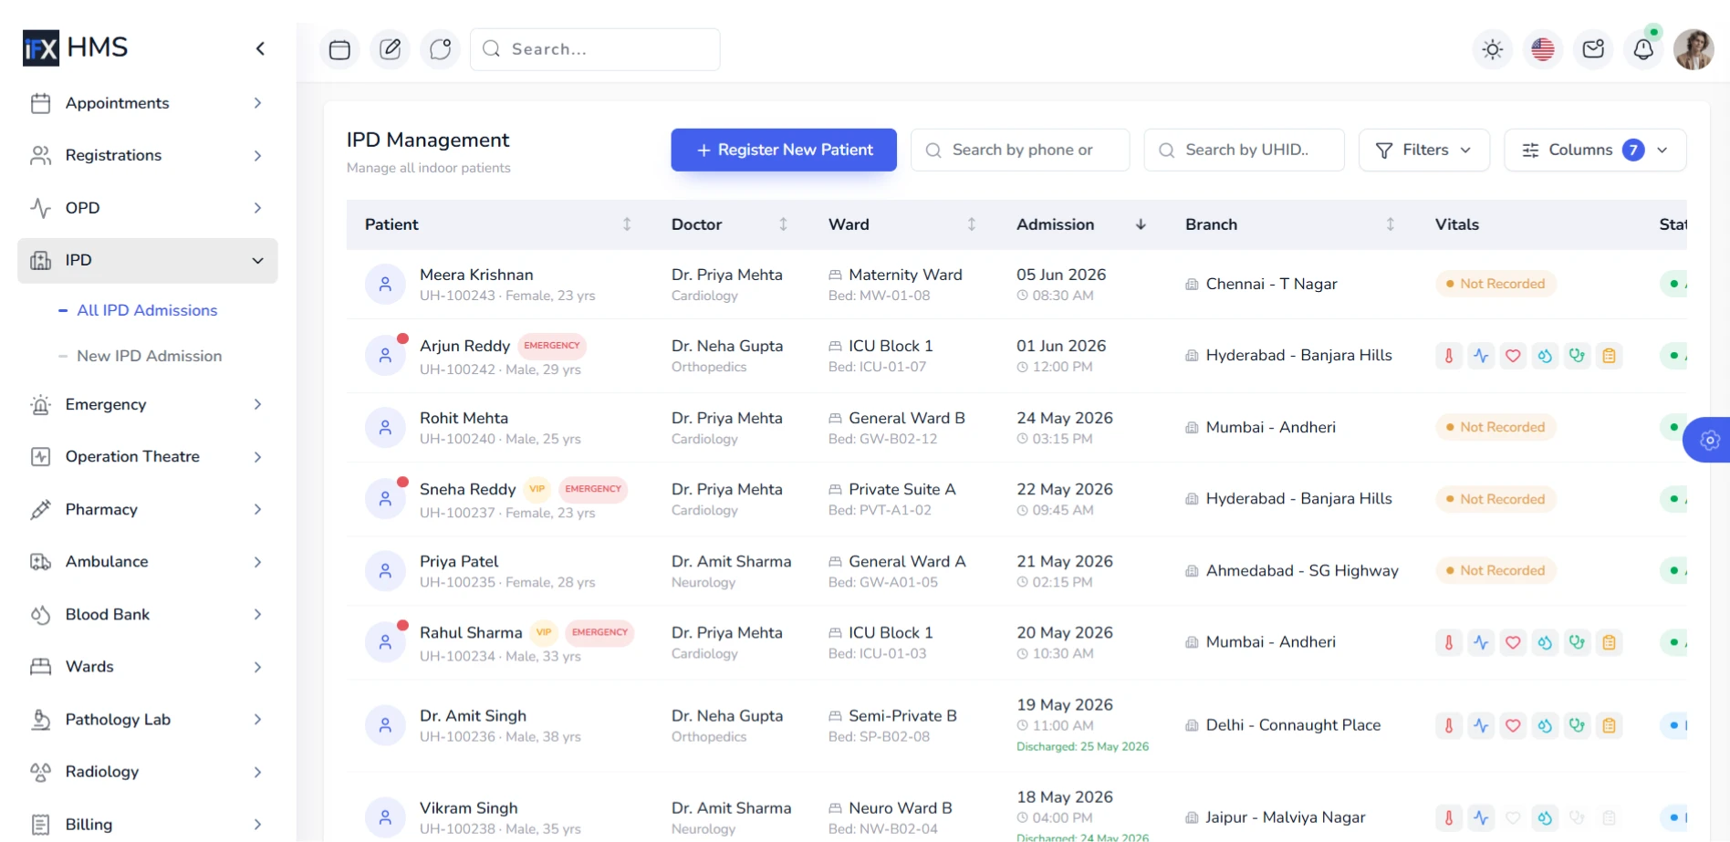Click Not Recorded vitals badge for Sneha Reddy
1730x842 pixels.
pyautogui.click(x=1496, y=499)
